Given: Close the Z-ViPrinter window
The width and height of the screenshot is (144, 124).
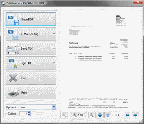Looking at the screenshot, I should 138,2.
